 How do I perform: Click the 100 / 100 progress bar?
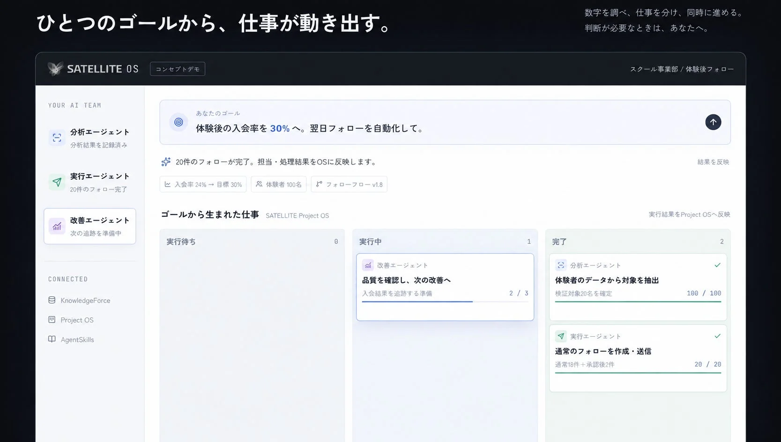tap(638, 302)
